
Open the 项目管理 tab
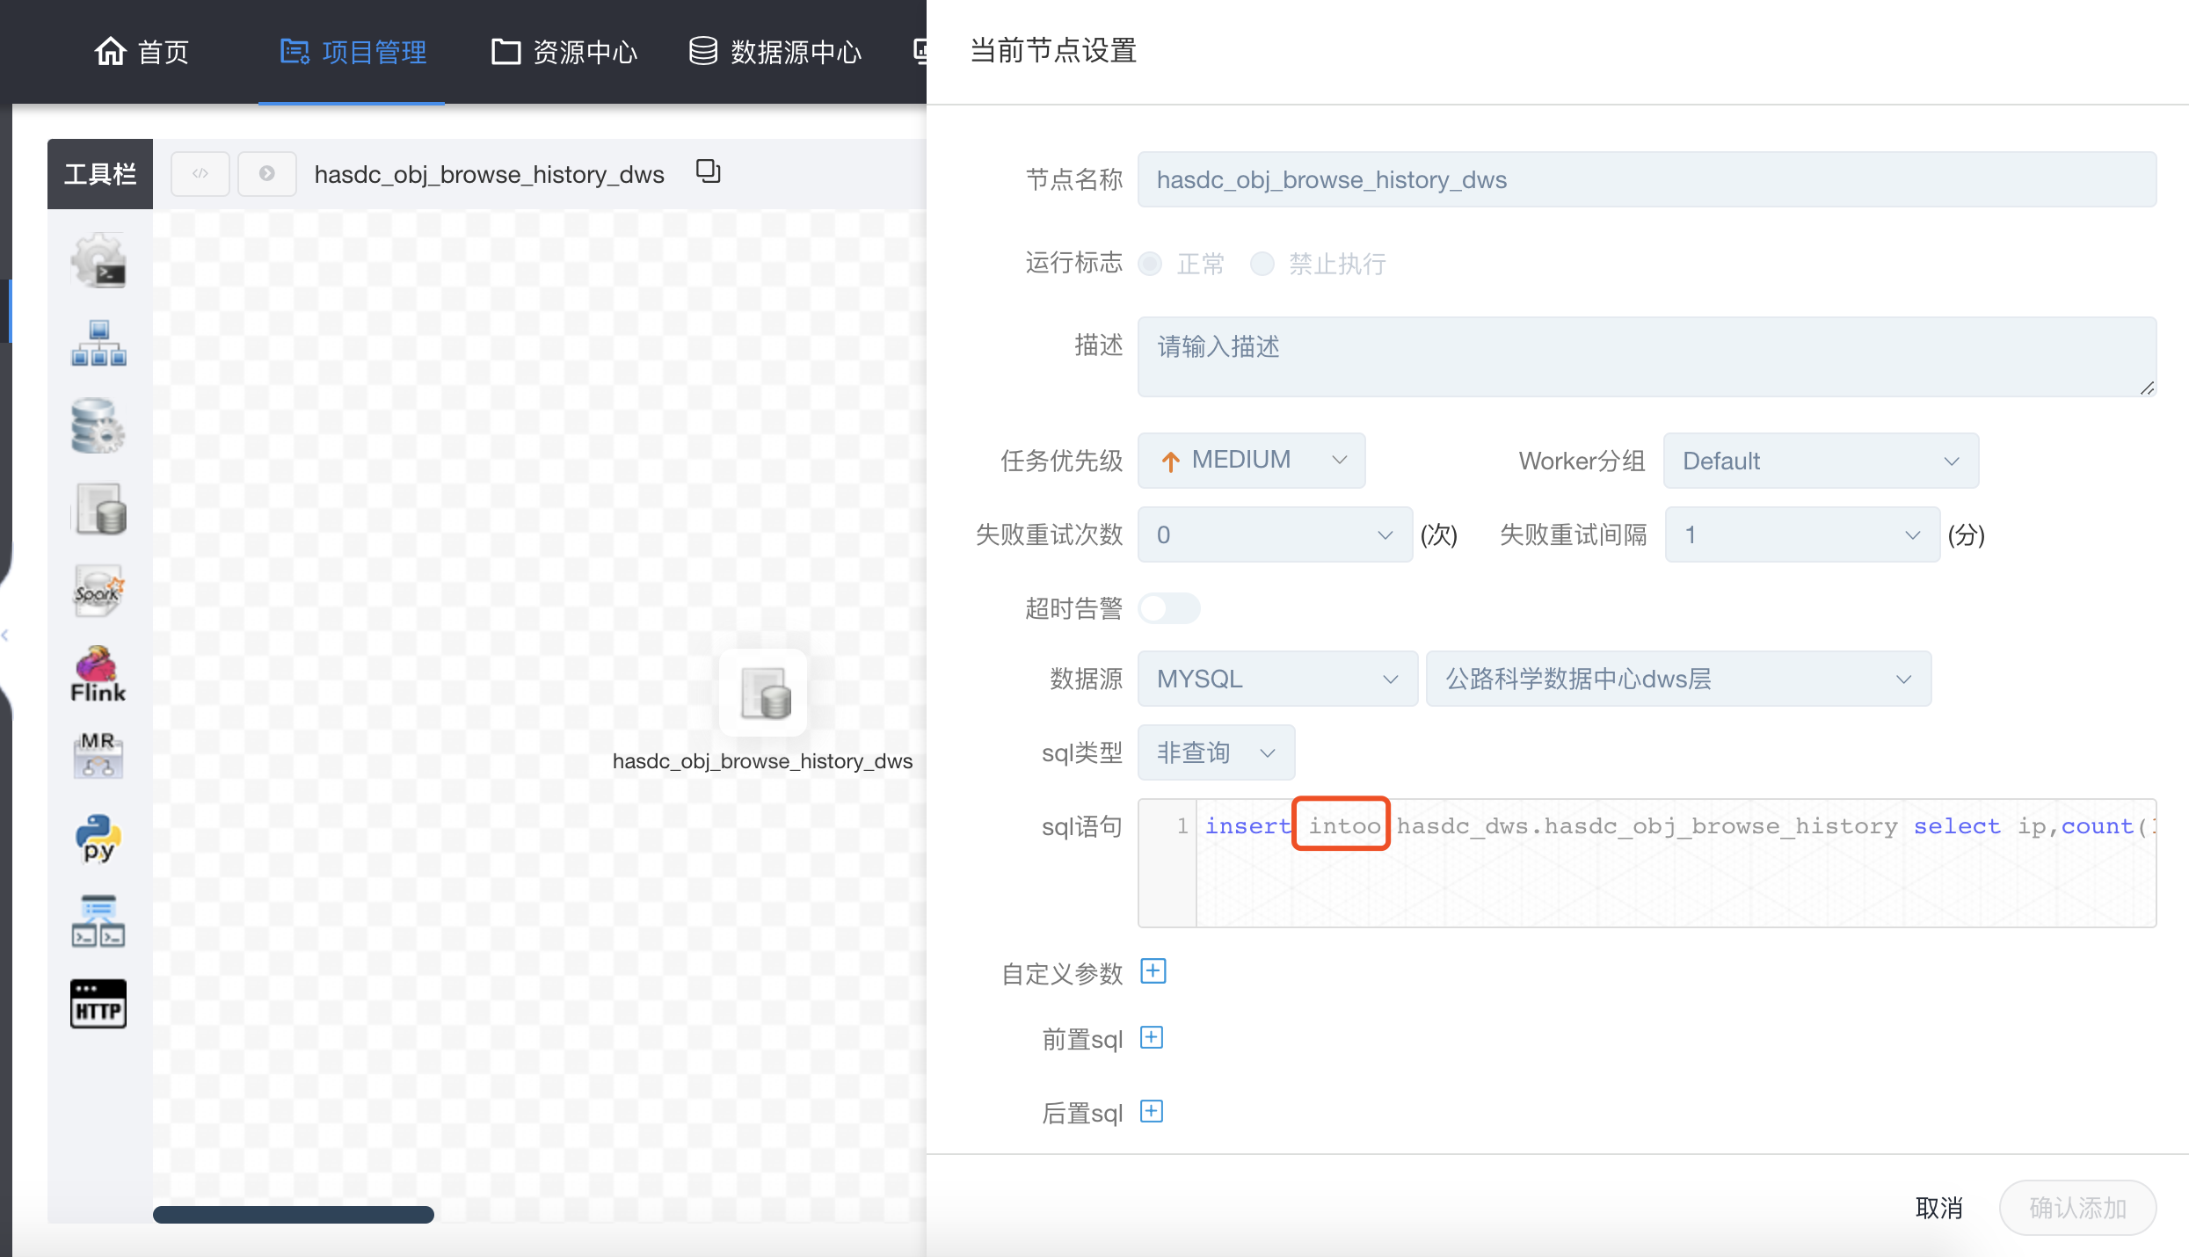coord(353,52)
